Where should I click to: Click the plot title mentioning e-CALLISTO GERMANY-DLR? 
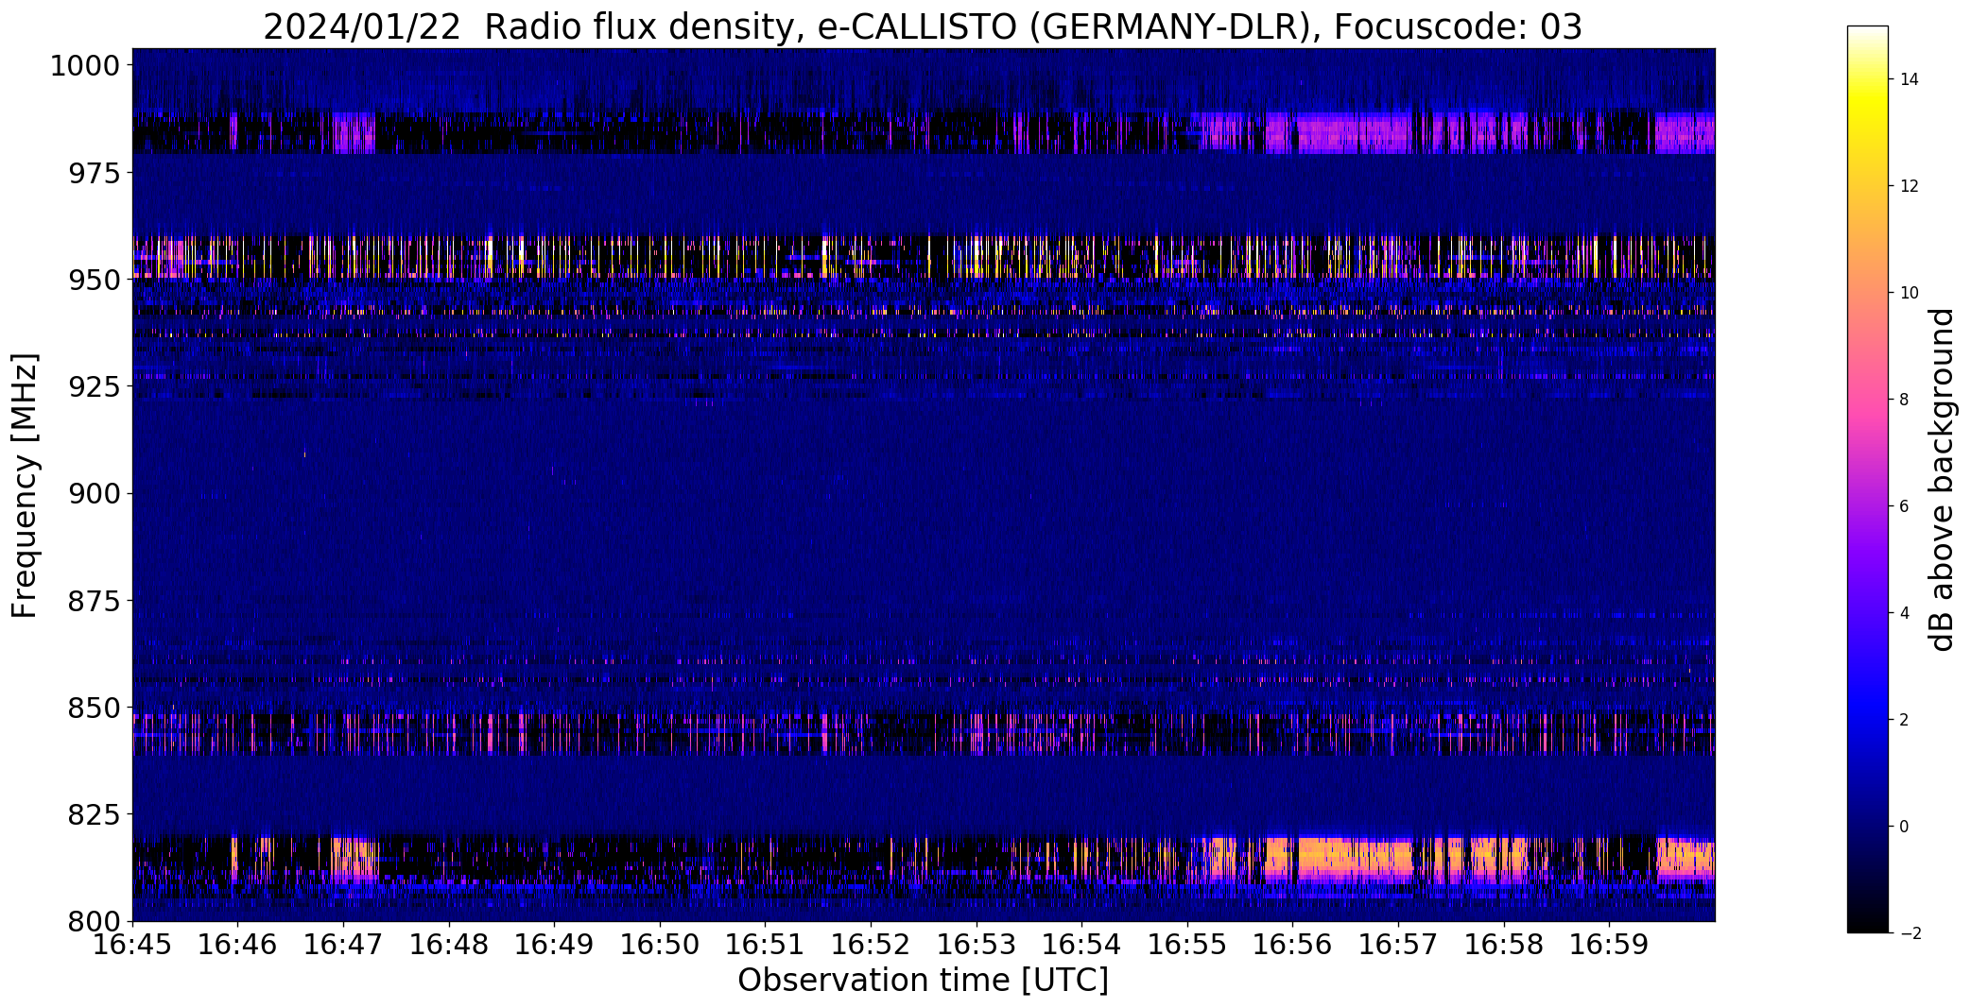(x=923, y=27)
